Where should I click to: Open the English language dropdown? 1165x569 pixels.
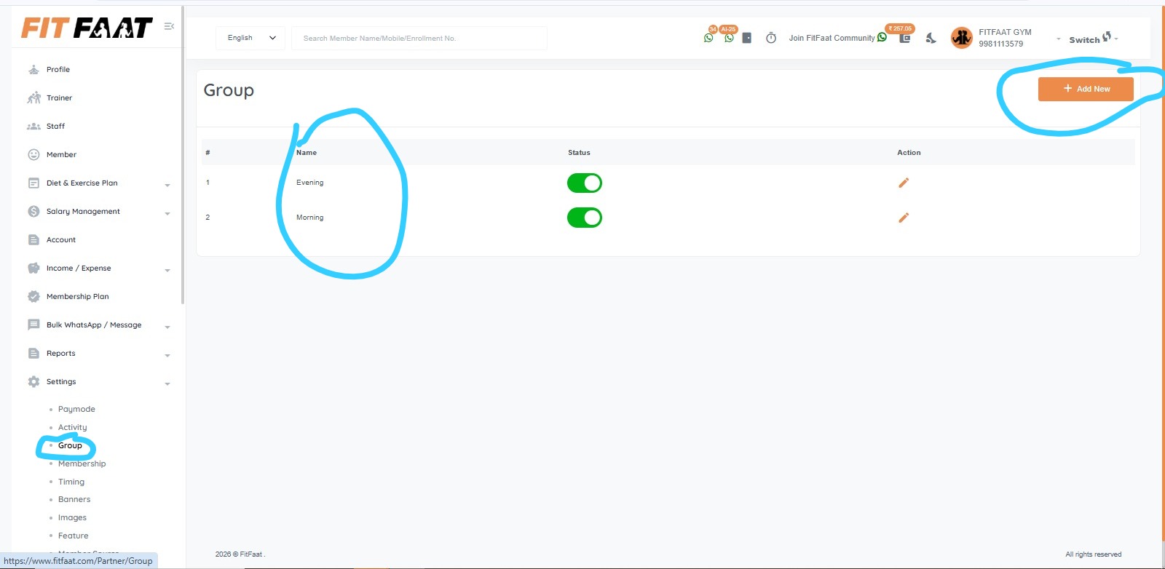click(250, 38)
